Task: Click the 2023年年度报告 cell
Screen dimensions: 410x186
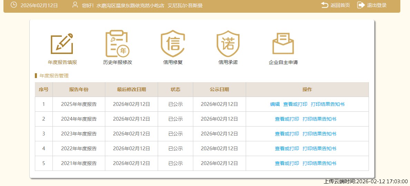Action: click(79, 134)
